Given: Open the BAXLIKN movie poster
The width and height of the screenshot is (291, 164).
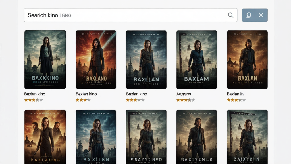Looking at the screenshot, I should point(96,137).
